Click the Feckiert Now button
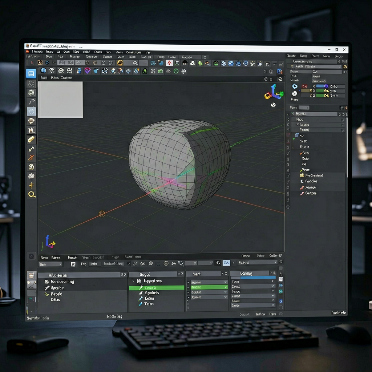 pos(113,264)
